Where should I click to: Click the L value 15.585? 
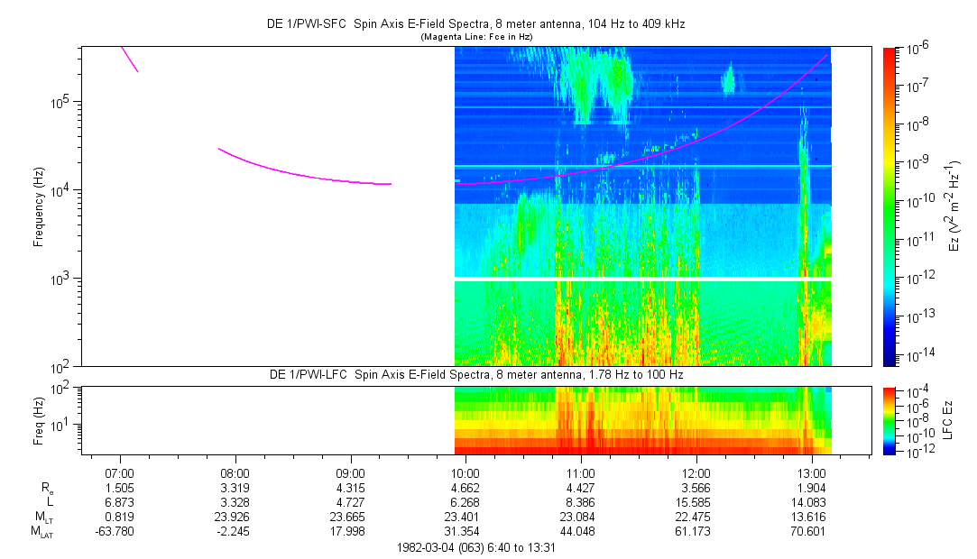[696, 502]
